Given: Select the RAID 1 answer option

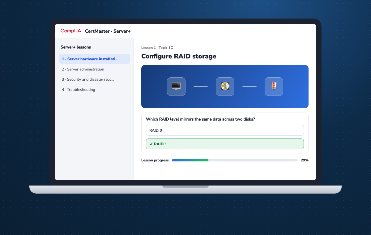Looking at the screenshot, I should [225, 144].
